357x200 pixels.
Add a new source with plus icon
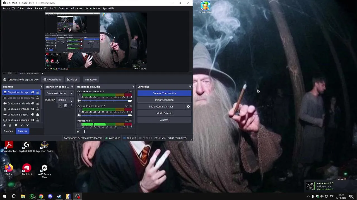click(4, 125)
